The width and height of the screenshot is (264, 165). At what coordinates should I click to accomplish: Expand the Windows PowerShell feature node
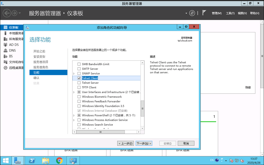tap(74, 116)
